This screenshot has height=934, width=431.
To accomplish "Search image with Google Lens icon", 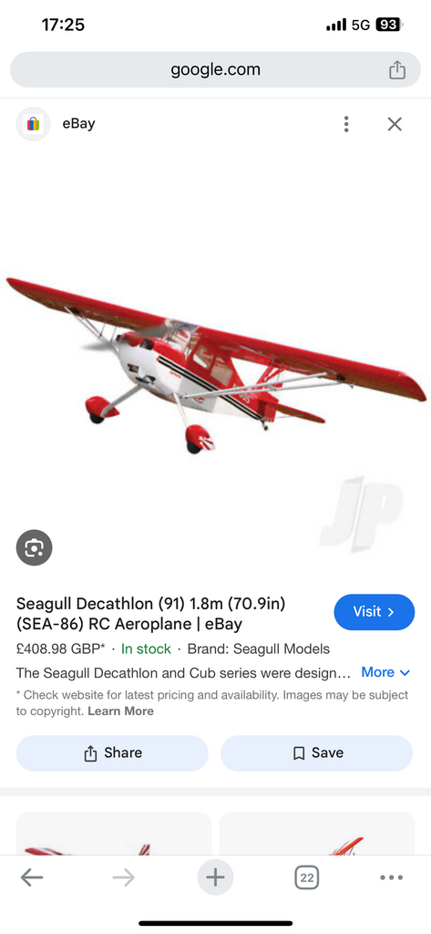I will pos(34,547).
